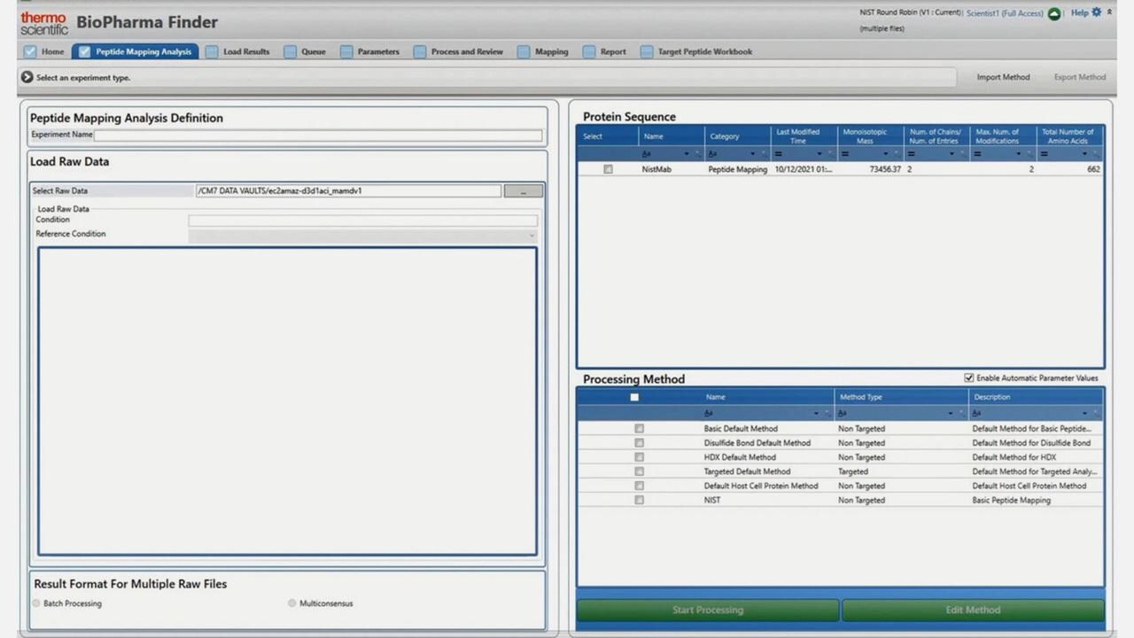The image size is (1134, 638).
Task: Click the equals filter icon under Monoisotopic Mass
Action: click(x=844, y=154)
